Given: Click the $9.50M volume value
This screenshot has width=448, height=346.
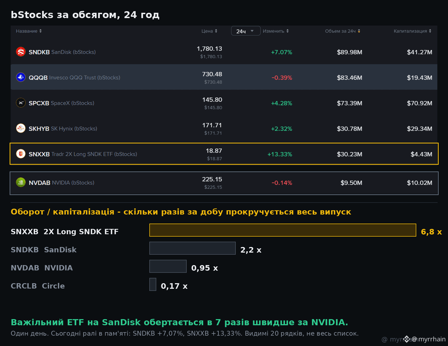Looking at the screenshot, I should point(351,183).
